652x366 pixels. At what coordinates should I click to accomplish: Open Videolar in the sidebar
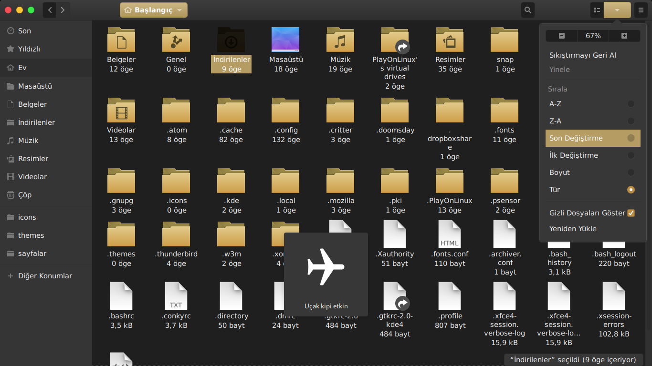tap(46, 177)
